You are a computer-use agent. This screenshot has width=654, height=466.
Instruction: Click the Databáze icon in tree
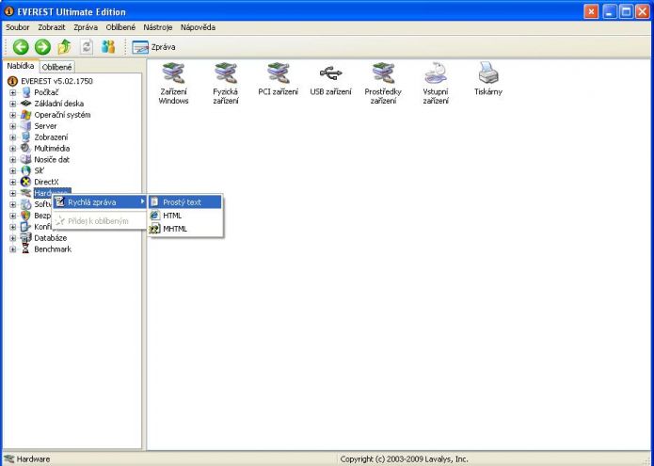pos(25,238)
